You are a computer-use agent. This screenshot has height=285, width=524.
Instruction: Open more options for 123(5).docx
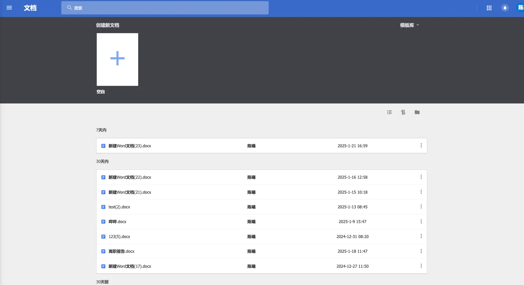(x=421, y=236)
